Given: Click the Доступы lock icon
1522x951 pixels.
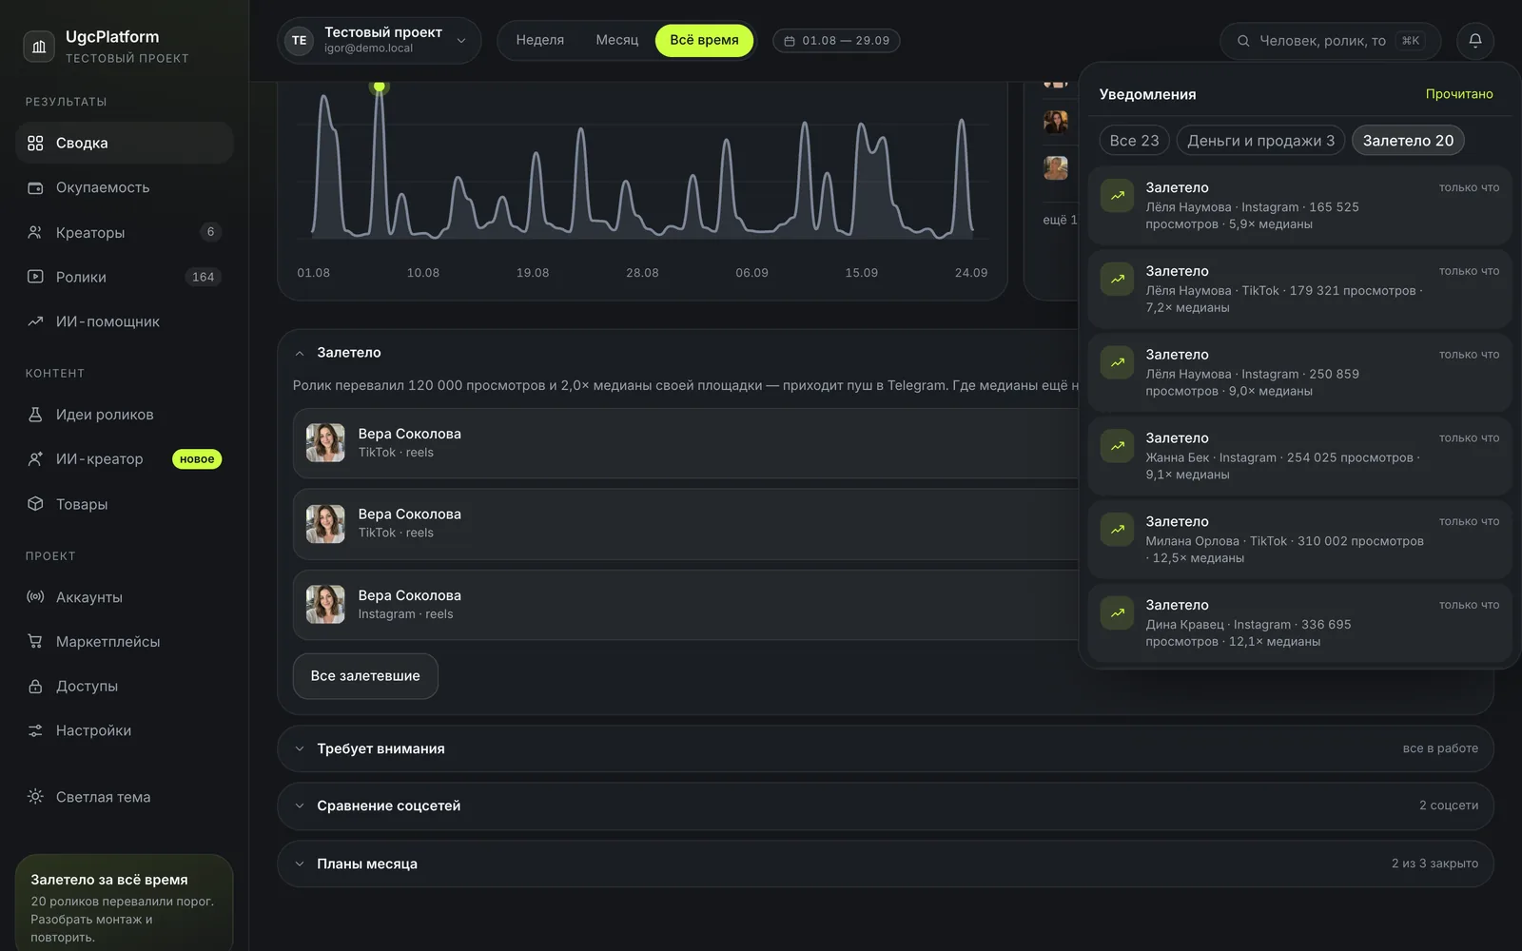Looking at the screenshot, I should pyautogui.click(x=35, y=687).
